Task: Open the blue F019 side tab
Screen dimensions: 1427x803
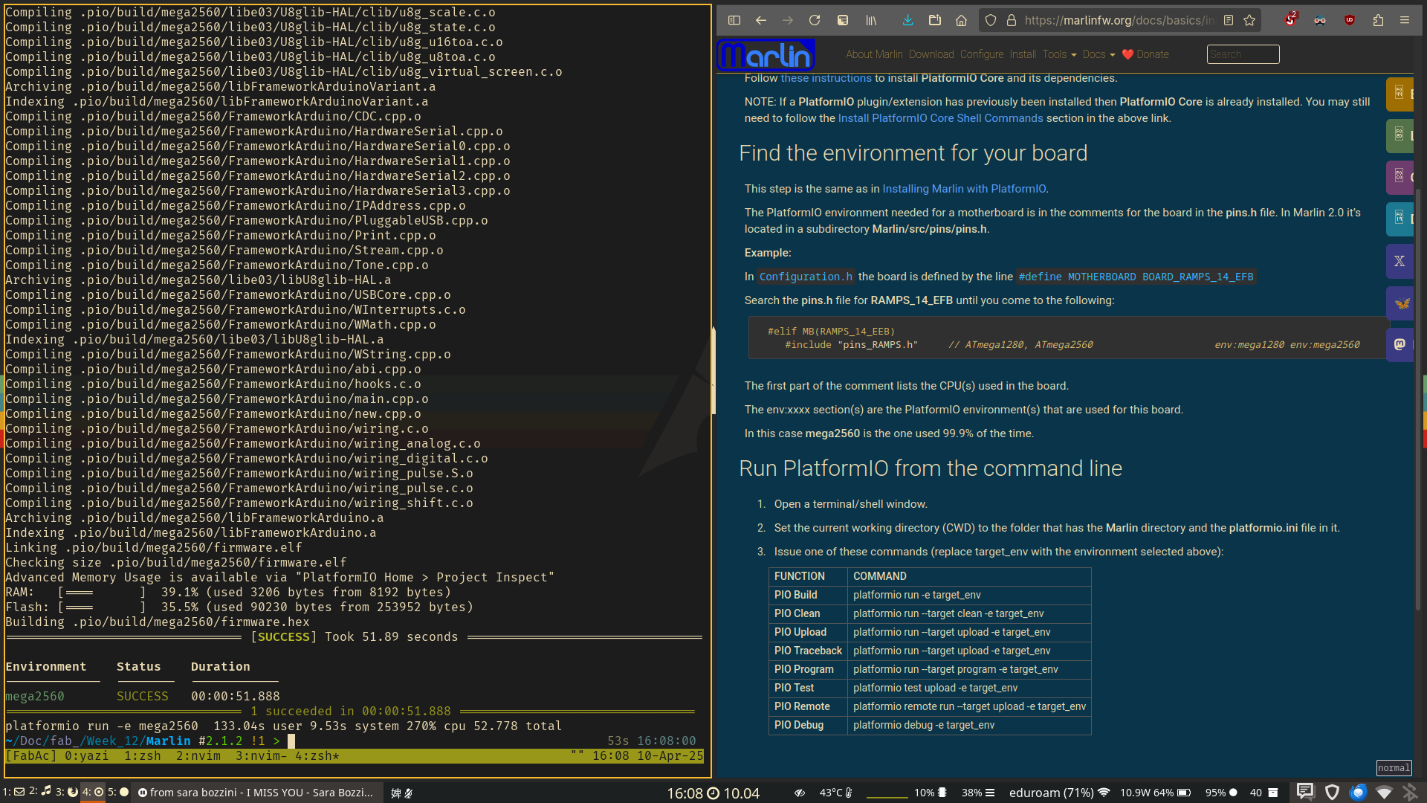Action: point(1400,219)
